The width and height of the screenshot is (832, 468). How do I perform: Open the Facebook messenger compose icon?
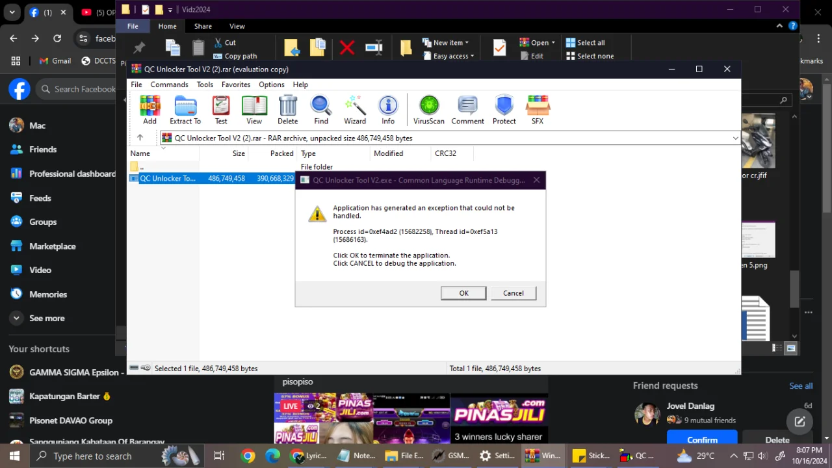click(799, 421)
